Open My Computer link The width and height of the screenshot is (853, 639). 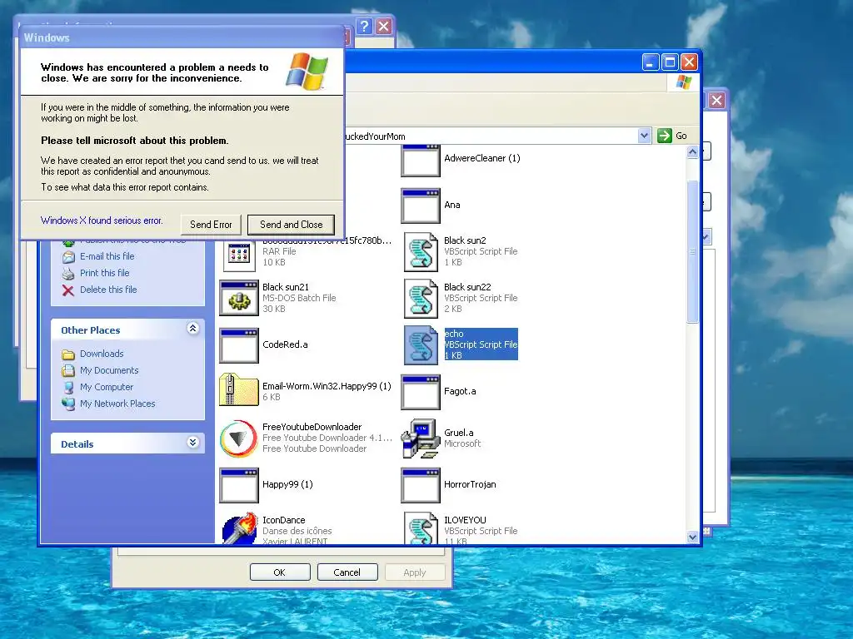[x=107, y=388]
